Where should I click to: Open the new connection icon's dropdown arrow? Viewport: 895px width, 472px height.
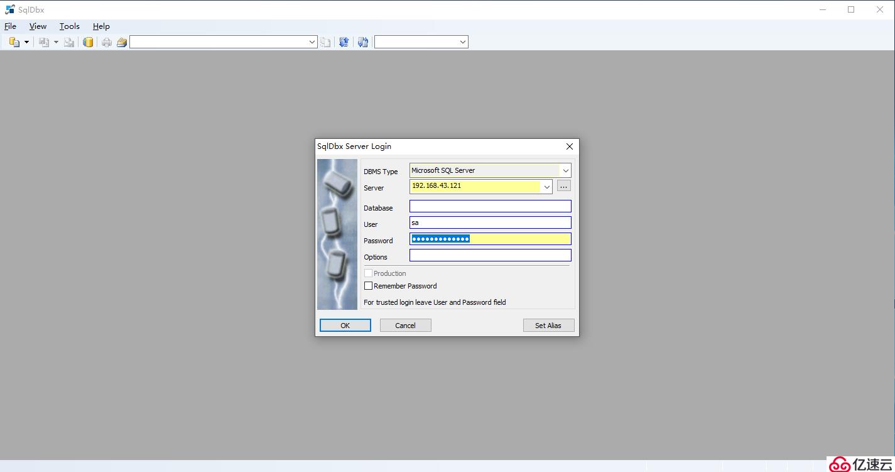point(26,42)
